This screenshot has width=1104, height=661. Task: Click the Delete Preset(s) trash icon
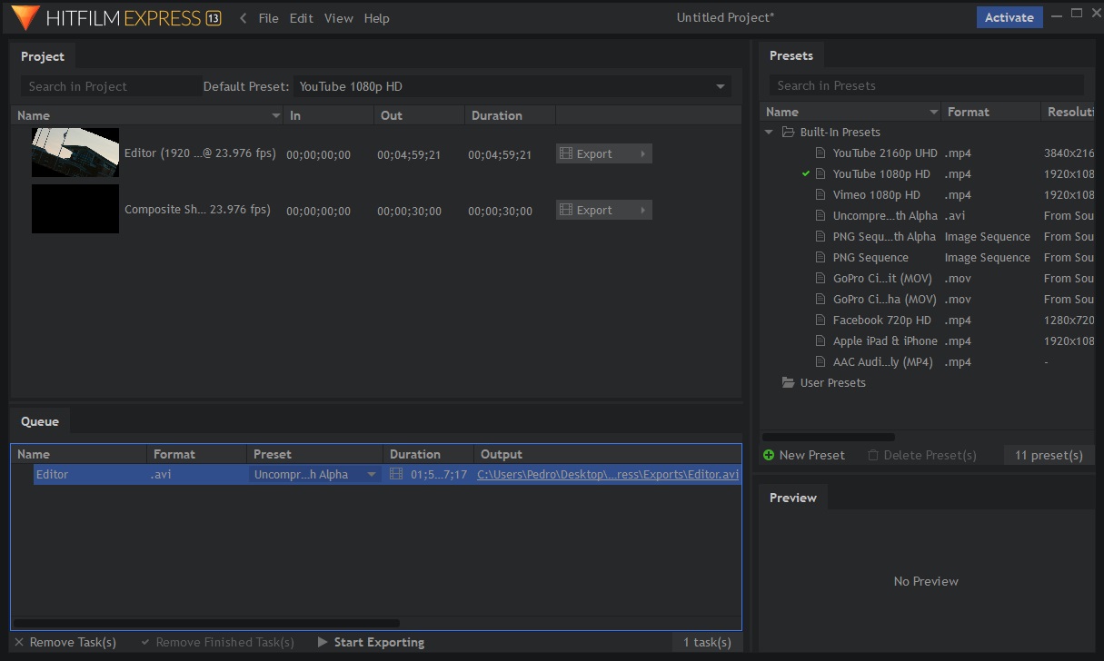point(873,455)
